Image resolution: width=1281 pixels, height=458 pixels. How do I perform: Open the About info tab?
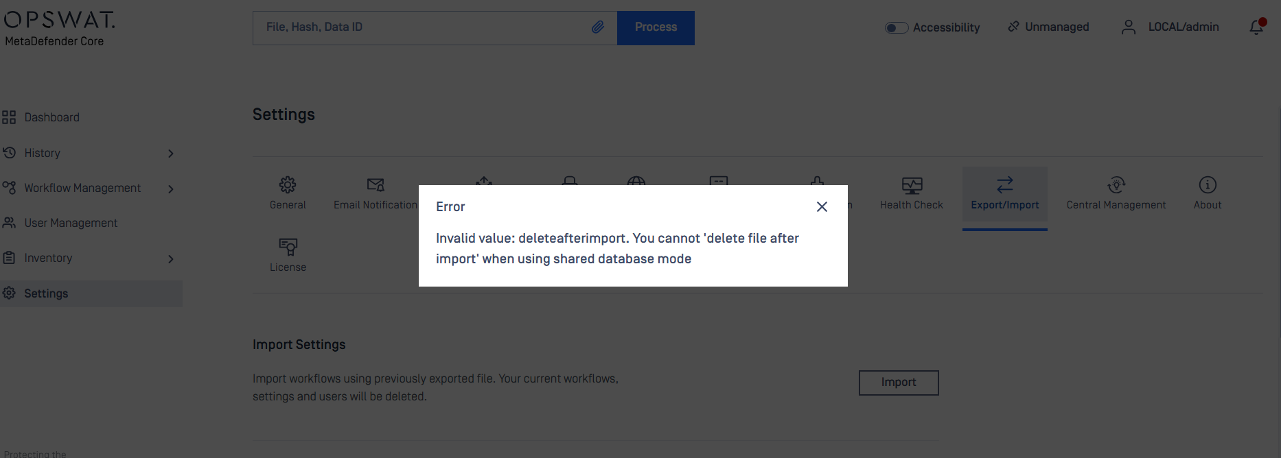point(1208,193)
